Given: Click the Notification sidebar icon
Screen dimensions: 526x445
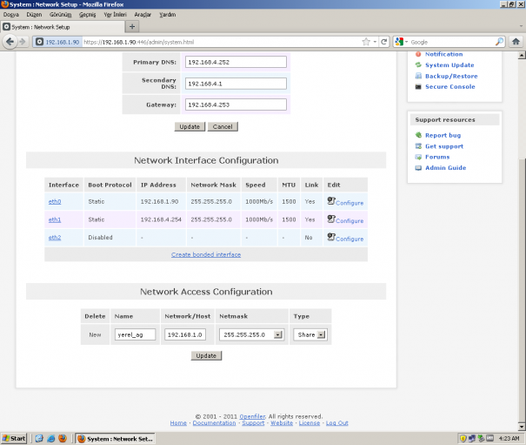Looking at the screenshot, I should pyautogui.click(x=418, y=54).
